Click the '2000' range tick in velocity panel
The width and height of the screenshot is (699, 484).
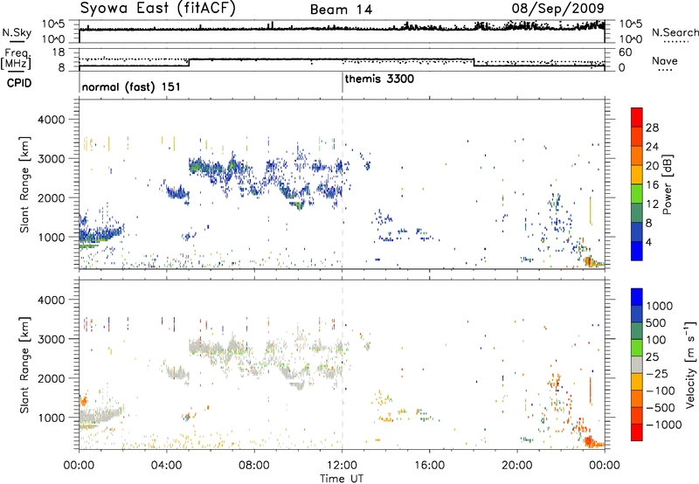[52, 378]
